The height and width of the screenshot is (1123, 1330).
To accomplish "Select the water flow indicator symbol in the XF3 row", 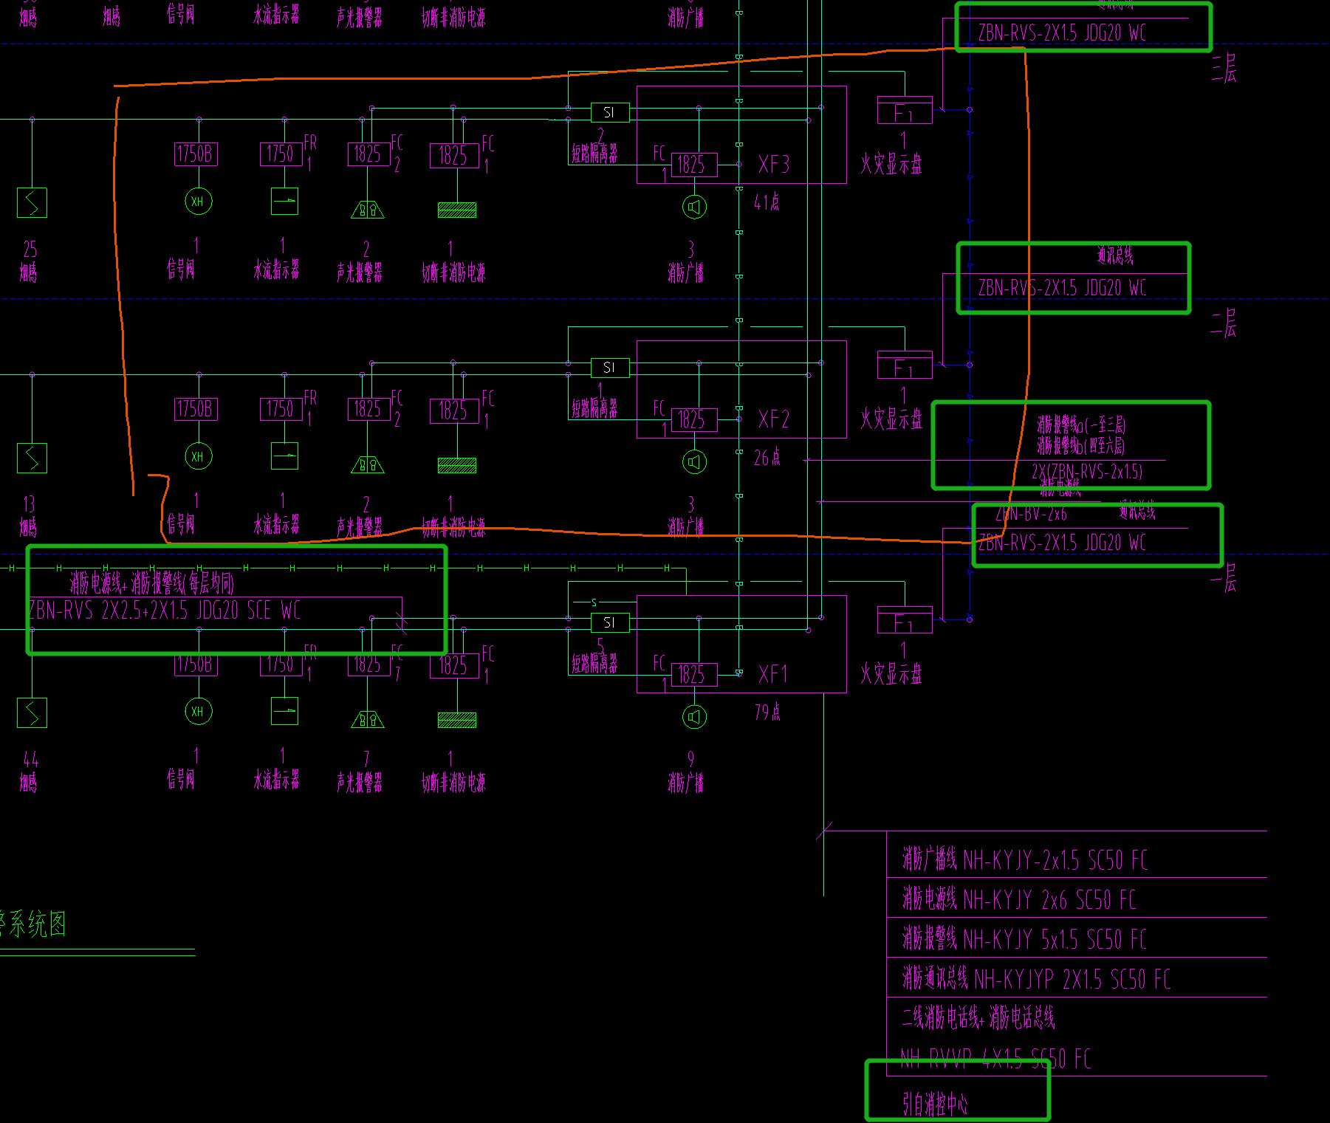I will coord(284,202).
